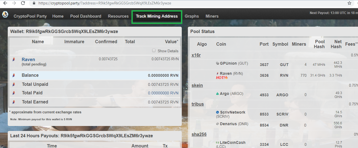Click the browser back arrow

pyautogui.click(x=5, y=3)
